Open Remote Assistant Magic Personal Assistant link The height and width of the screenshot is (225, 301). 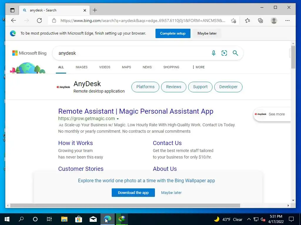(x=136, y=111)
